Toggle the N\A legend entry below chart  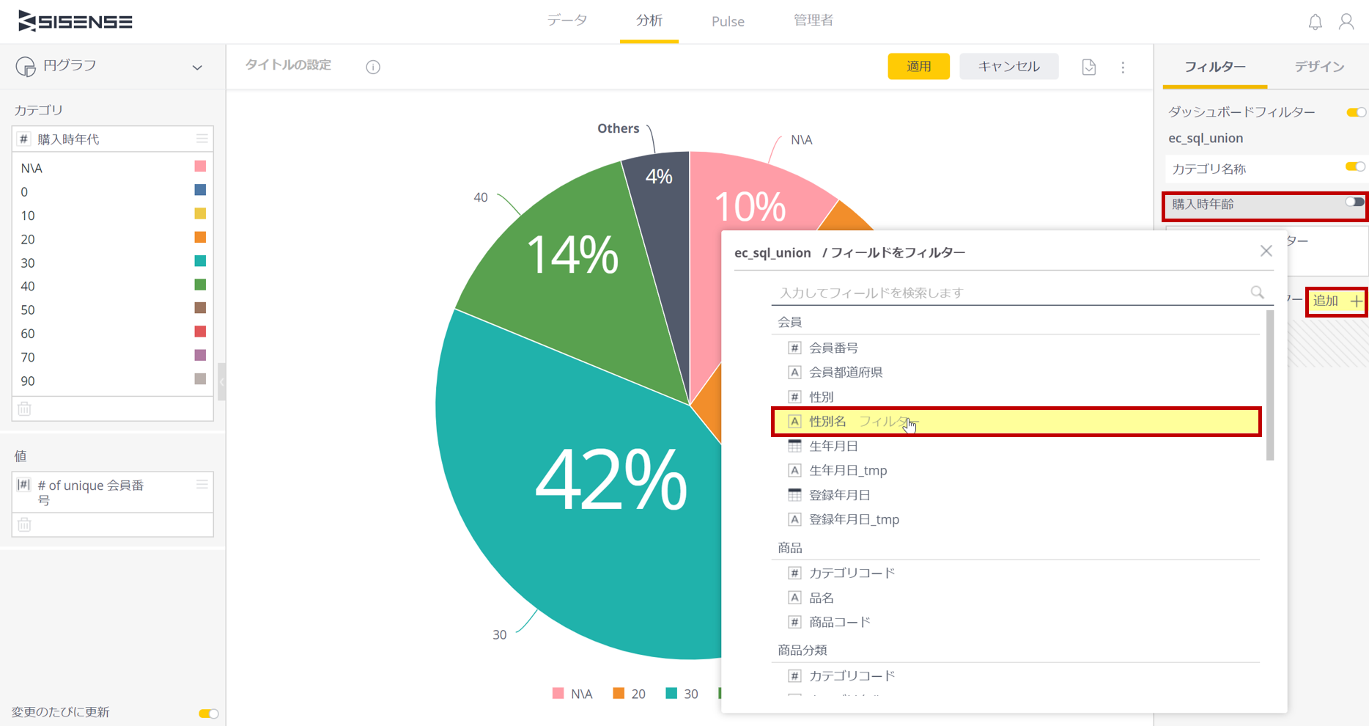pos(572,694)
